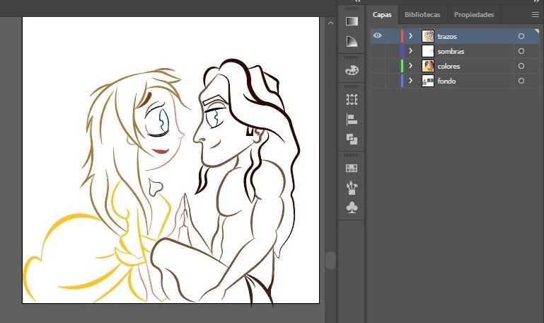
Task: Select the trazos layer thumbnail
Action: pos(428,36)
